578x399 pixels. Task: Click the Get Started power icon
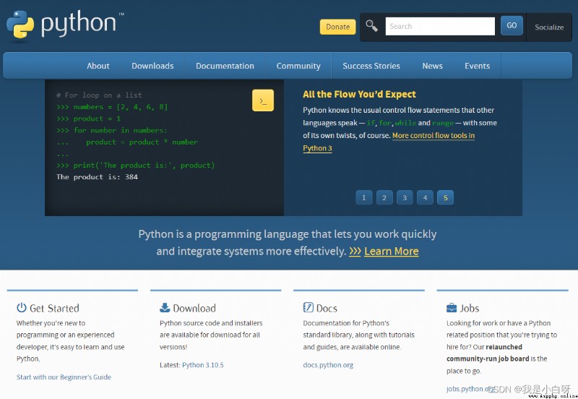click(x=22, y=307)
